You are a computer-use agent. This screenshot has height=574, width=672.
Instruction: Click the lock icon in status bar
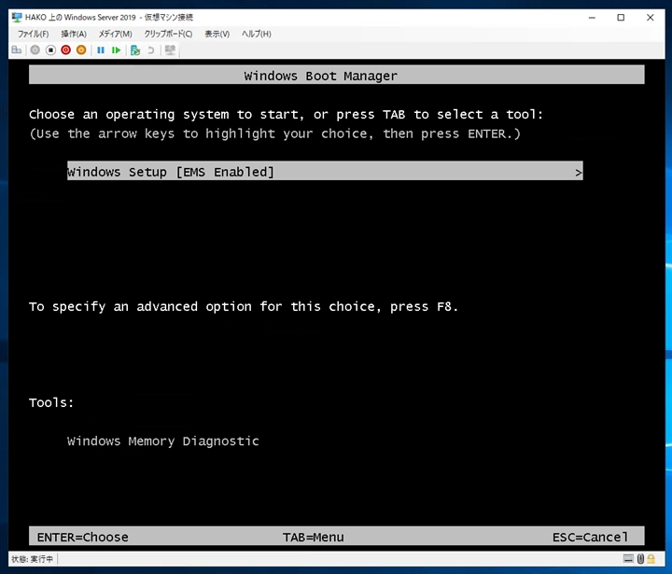(651, 558)
